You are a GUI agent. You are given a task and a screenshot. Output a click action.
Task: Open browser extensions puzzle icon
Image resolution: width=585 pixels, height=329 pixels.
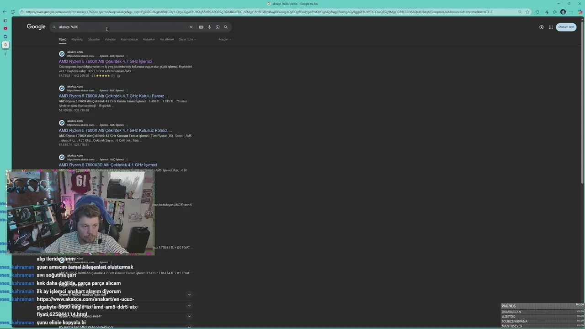pos(547,12)
